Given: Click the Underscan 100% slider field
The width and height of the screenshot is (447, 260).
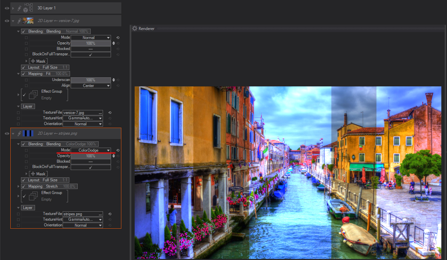Looking at the screenshot, I should (91, 80).
